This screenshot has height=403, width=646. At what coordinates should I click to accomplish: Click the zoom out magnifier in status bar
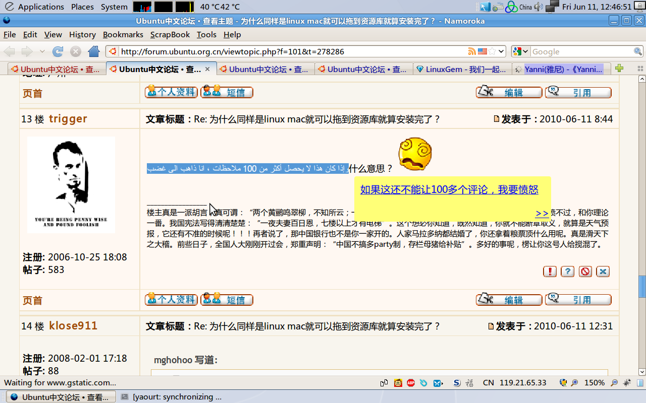tap(614, 383)
